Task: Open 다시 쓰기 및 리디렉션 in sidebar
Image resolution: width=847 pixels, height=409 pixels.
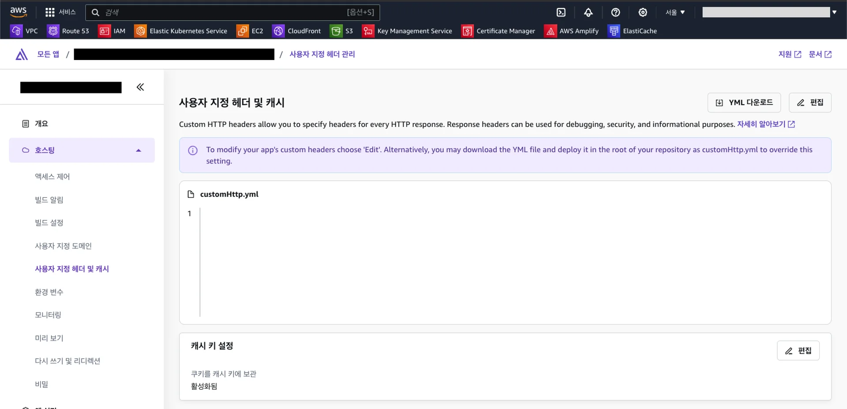Action: [67, 361]
